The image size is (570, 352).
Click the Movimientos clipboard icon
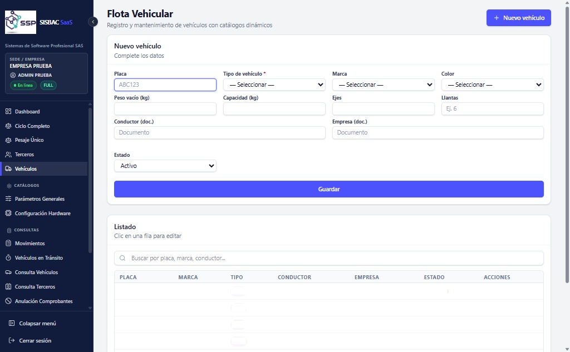pyautogui.click(x=8, y=244)
